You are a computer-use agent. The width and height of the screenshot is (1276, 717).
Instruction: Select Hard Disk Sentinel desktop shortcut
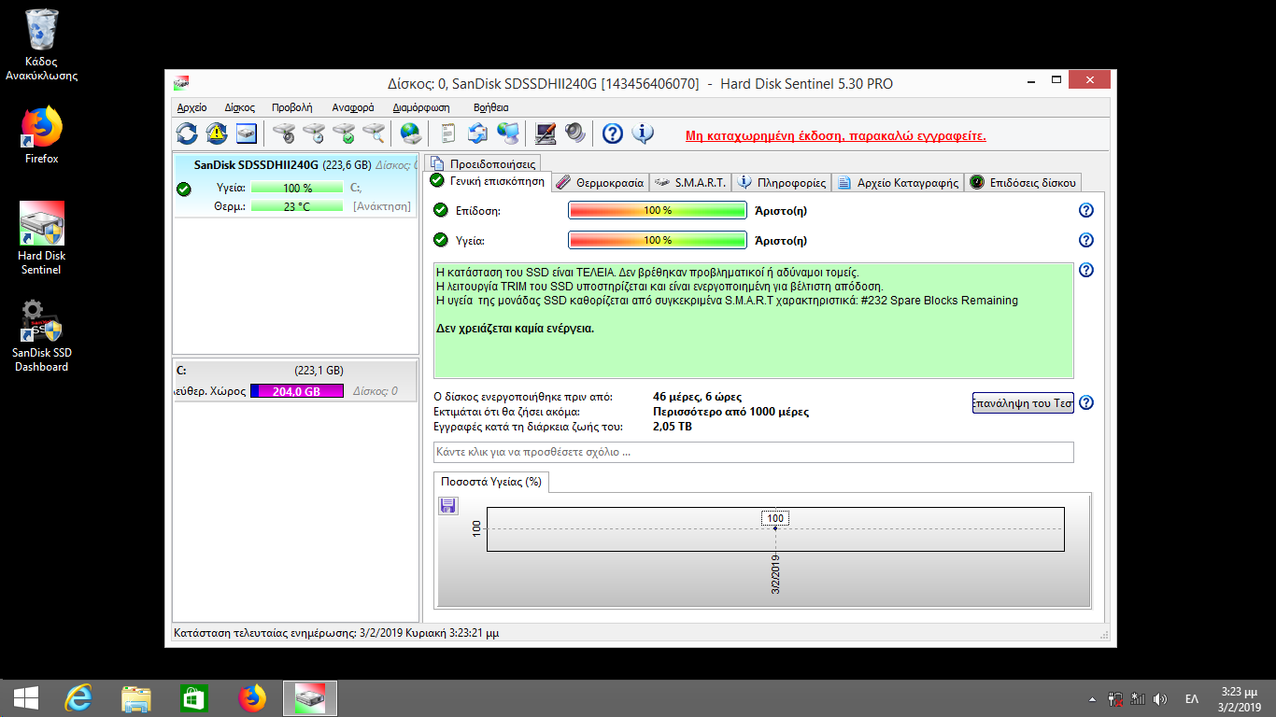tap(42, 238)
